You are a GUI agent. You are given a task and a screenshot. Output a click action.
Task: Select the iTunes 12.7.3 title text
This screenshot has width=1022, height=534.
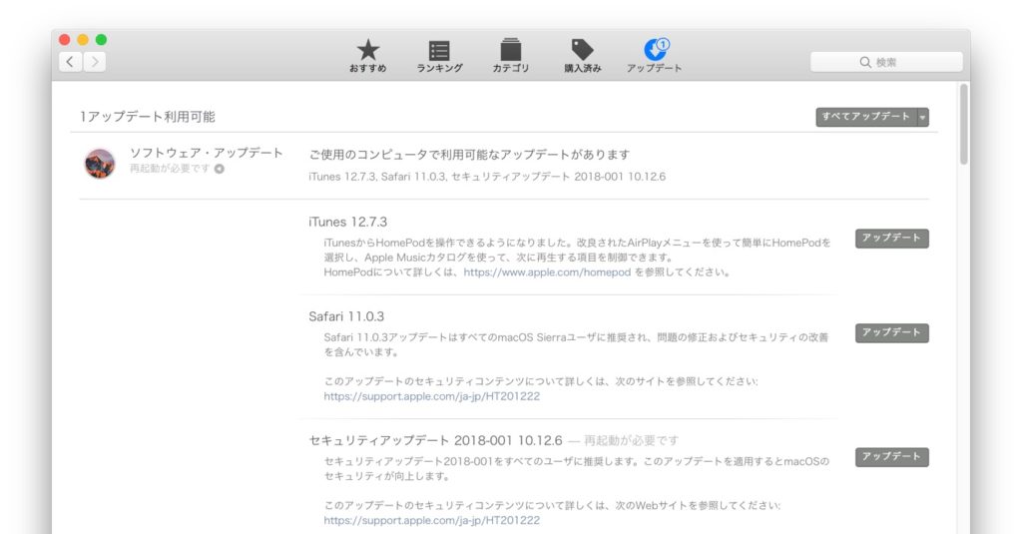point(348,222)
